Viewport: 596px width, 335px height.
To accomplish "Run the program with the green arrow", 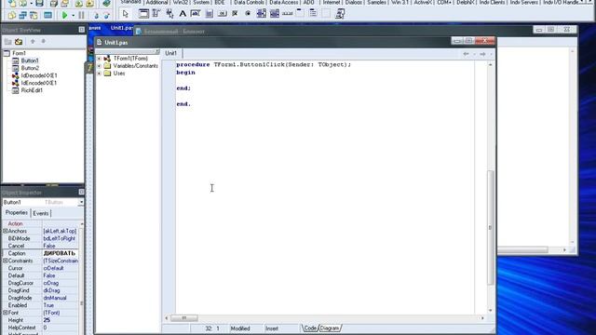I will (64, 15).
